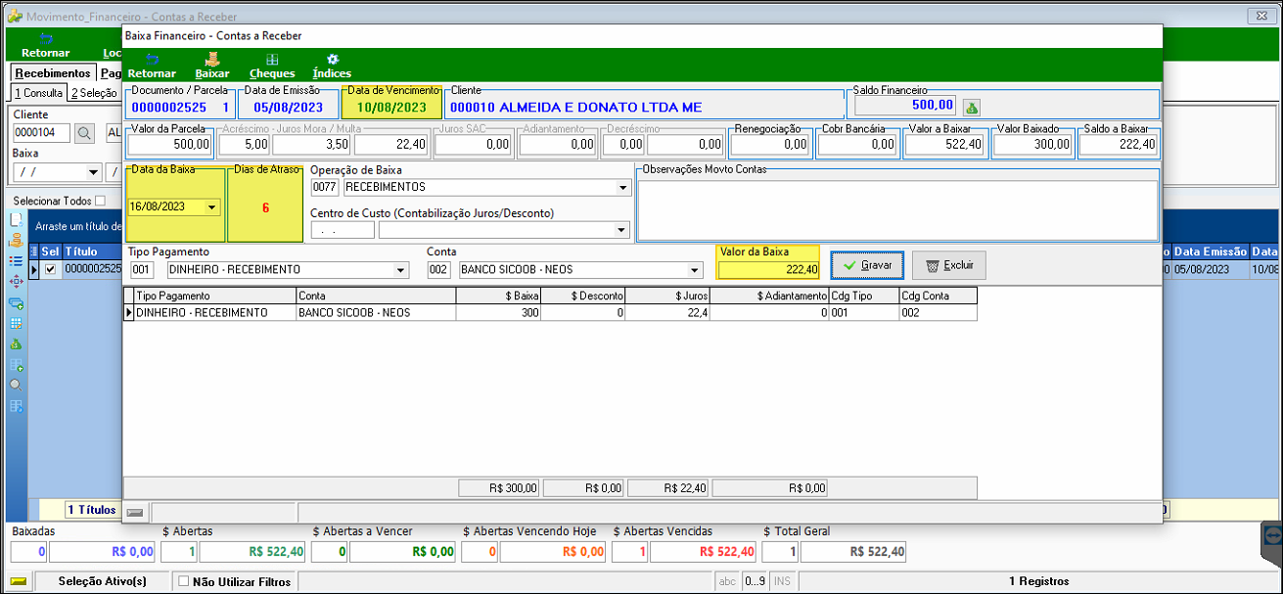Click the green money bag icon in left sidebar
The width and height of the screenshot is (1283, 594).
tap(16, 344)
